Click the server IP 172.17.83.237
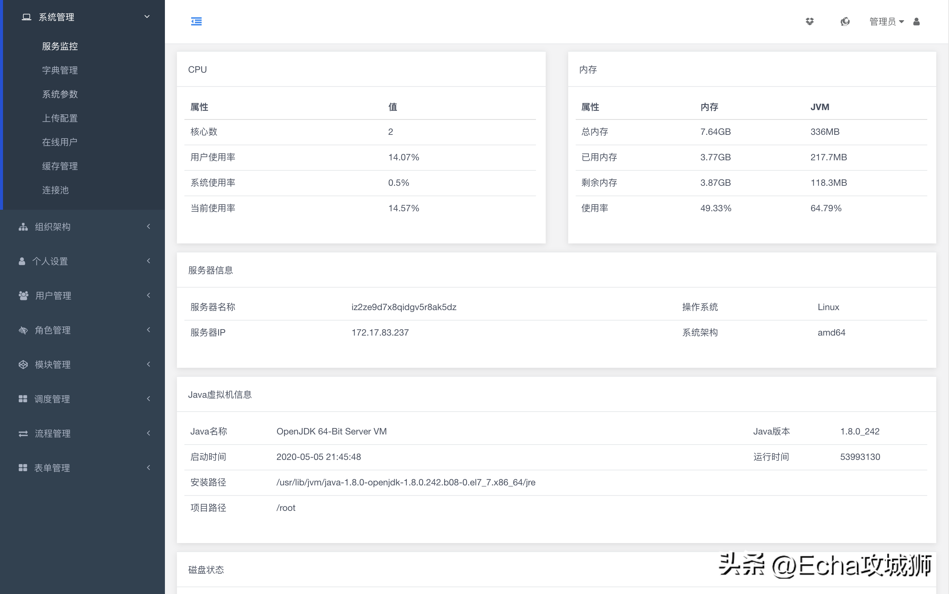 pos(380,332)
